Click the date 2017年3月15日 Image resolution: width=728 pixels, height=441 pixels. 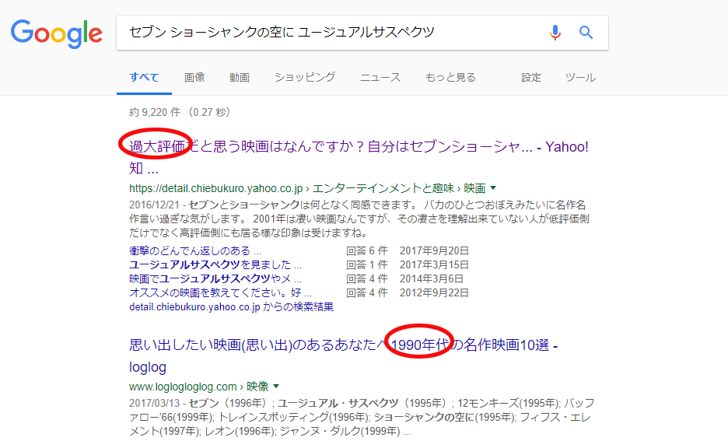(x=434, y=265)
